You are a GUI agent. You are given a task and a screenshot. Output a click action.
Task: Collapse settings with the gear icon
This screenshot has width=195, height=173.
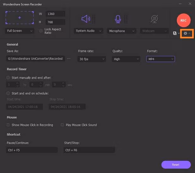point(186,33)
